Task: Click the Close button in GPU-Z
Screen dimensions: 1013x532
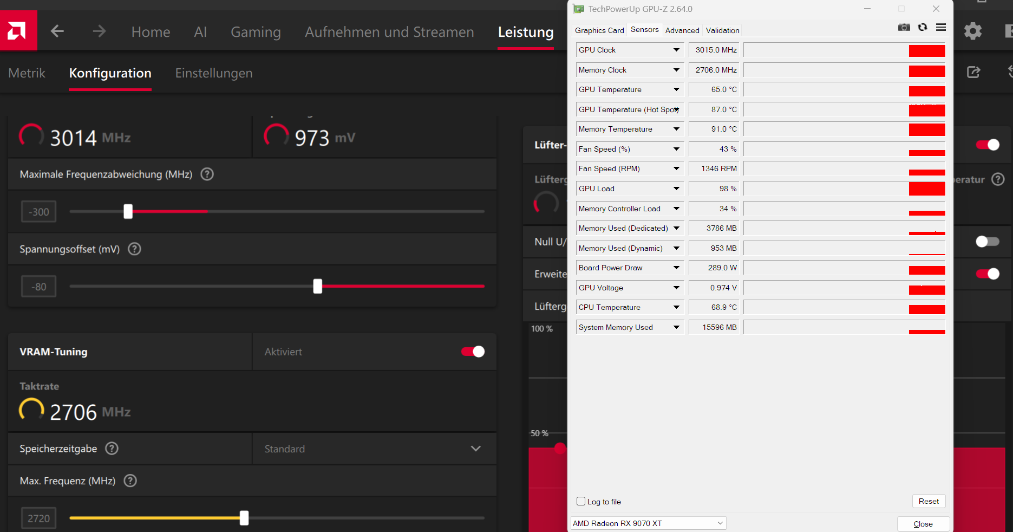Action: click(x=923, y=524)
